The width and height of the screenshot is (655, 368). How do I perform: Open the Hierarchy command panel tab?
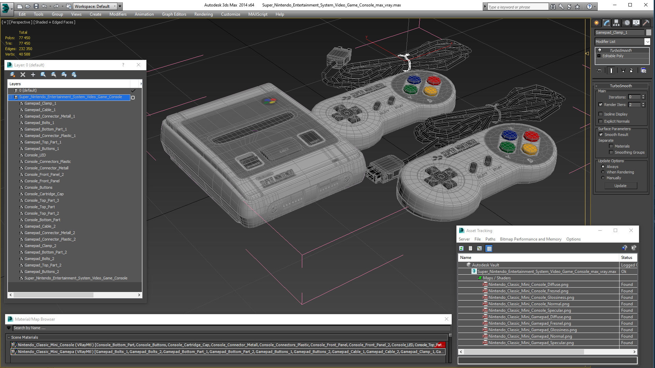pos(616,23)
